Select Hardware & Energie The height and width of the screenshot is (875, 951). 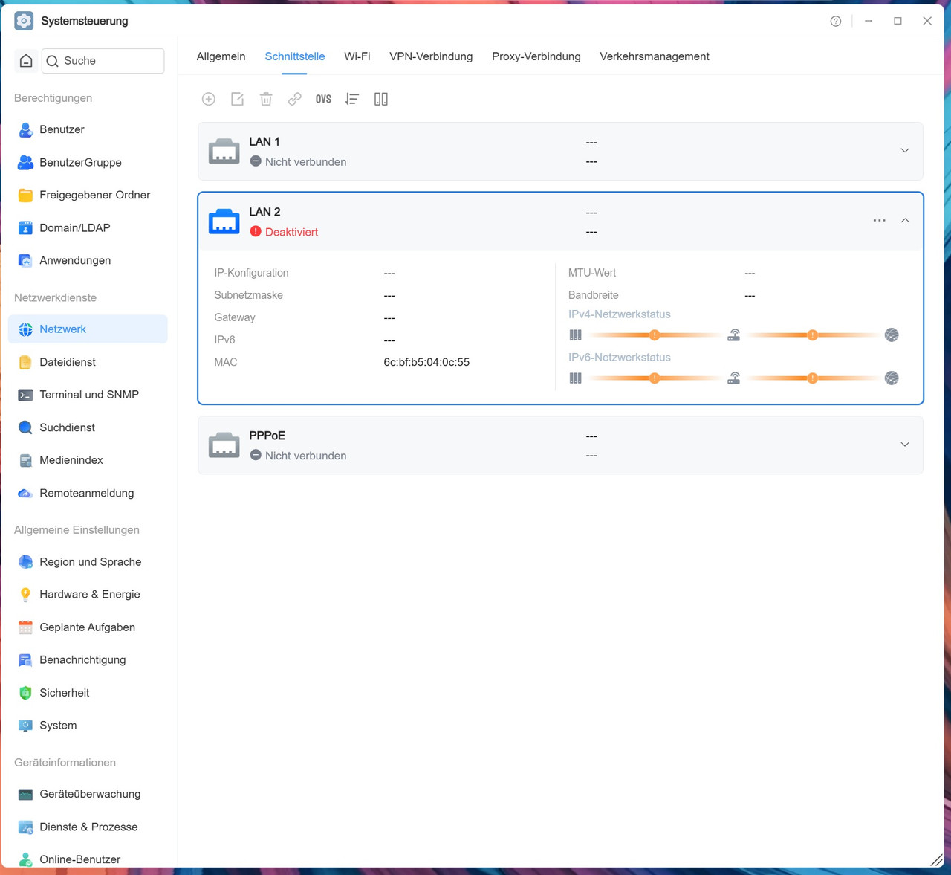tap(88, 595)
